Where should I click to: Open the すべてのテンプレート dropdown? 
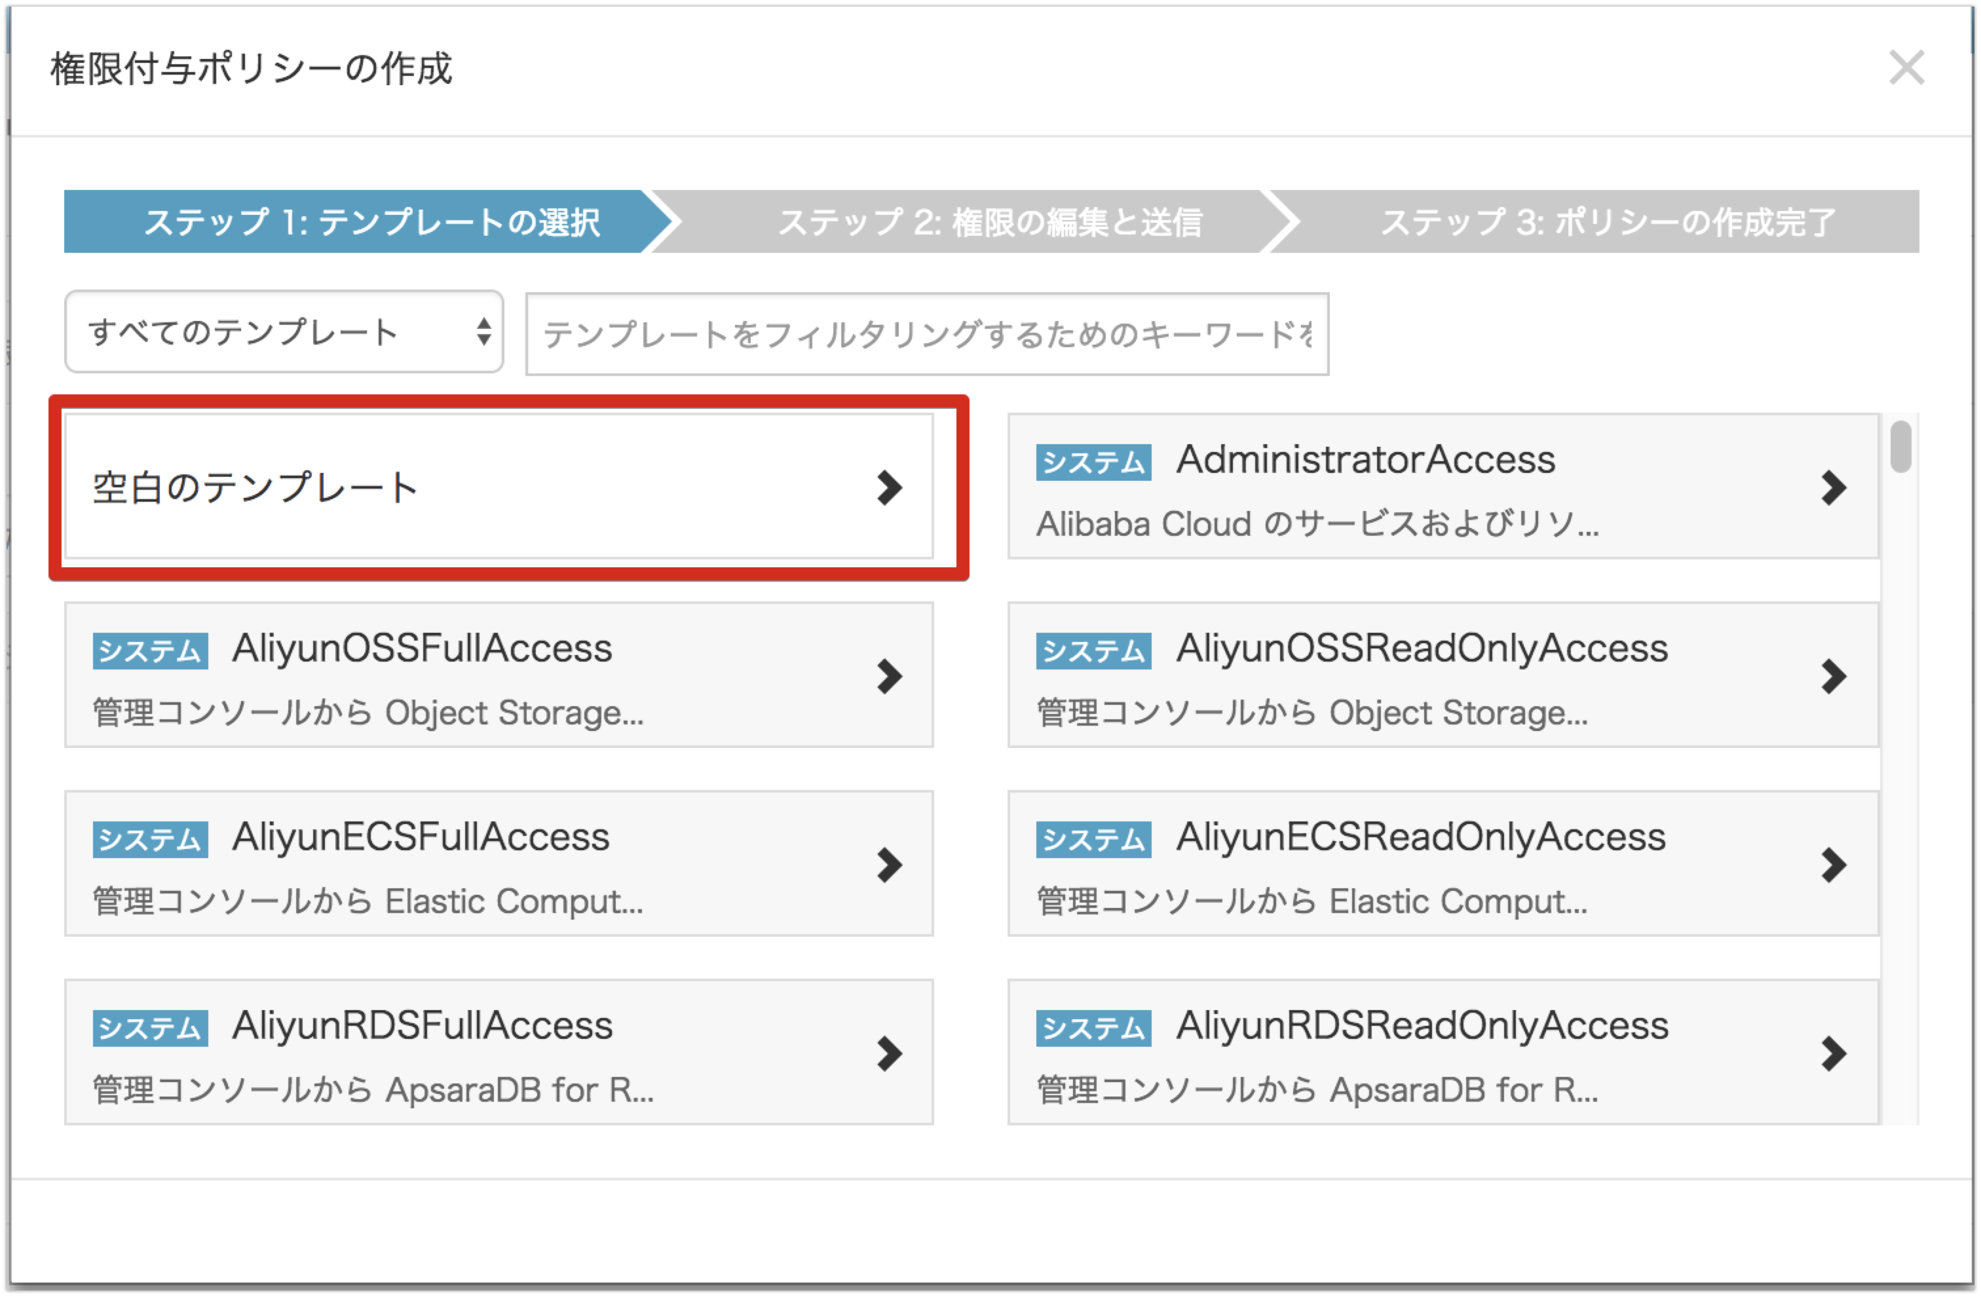(x=283, y=331)
